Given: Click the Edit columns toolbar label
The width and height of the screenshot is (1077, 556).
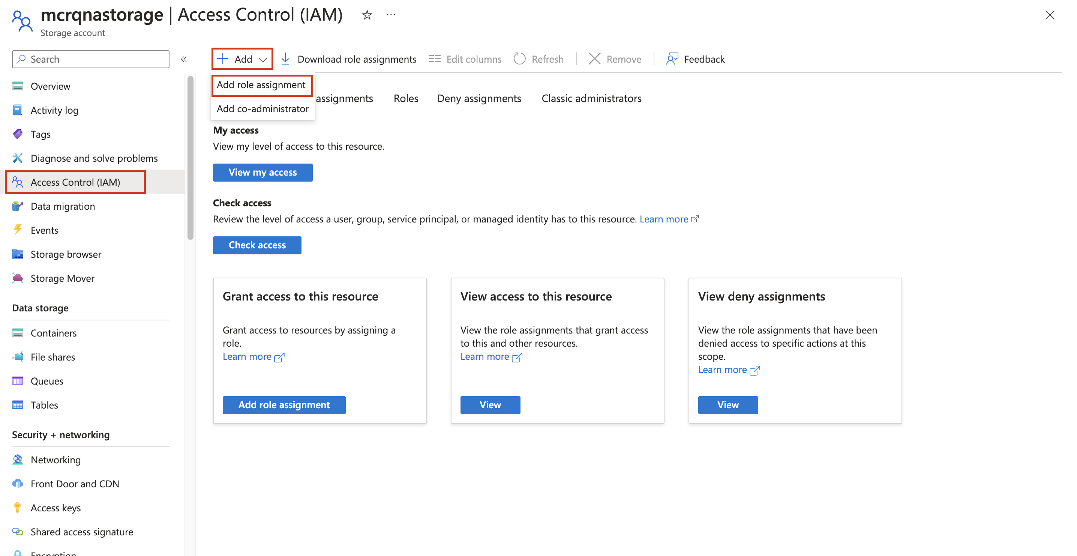Looking at the screenshot, I should click(x=474, y=59).
